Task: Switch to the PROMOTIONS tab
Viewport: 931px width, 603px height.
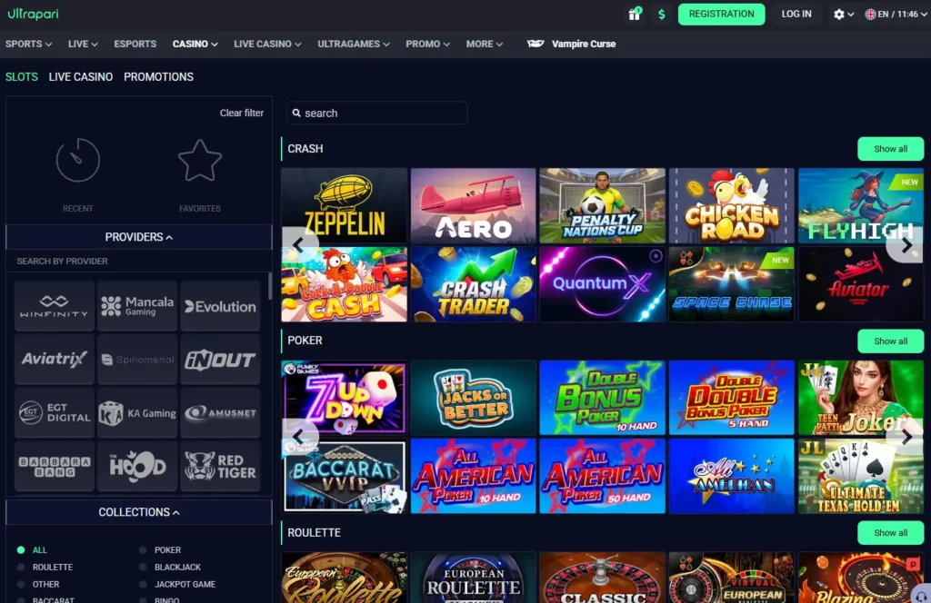Action: coord(158,77)
